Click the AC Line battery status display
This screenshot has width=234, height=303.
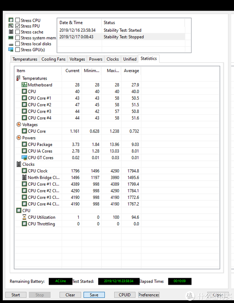(60, 281)
